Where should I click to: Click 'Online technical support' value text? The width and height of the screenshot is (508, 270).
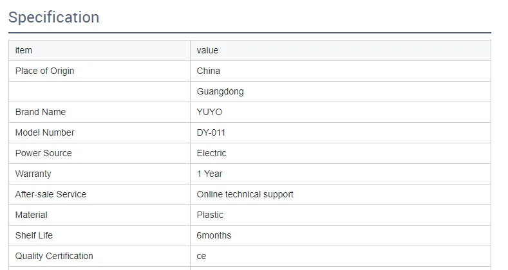click(245, 194)
